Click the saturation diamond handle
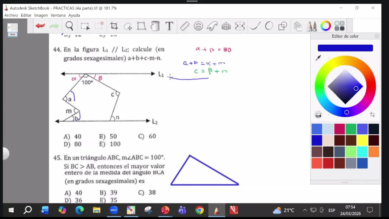This screenshot has height=219, width=389. 356,88
